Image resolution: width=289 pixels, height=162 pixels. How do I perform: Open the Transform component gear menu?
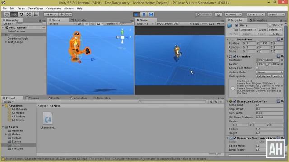pyautogui.click(x=282, y=40)
